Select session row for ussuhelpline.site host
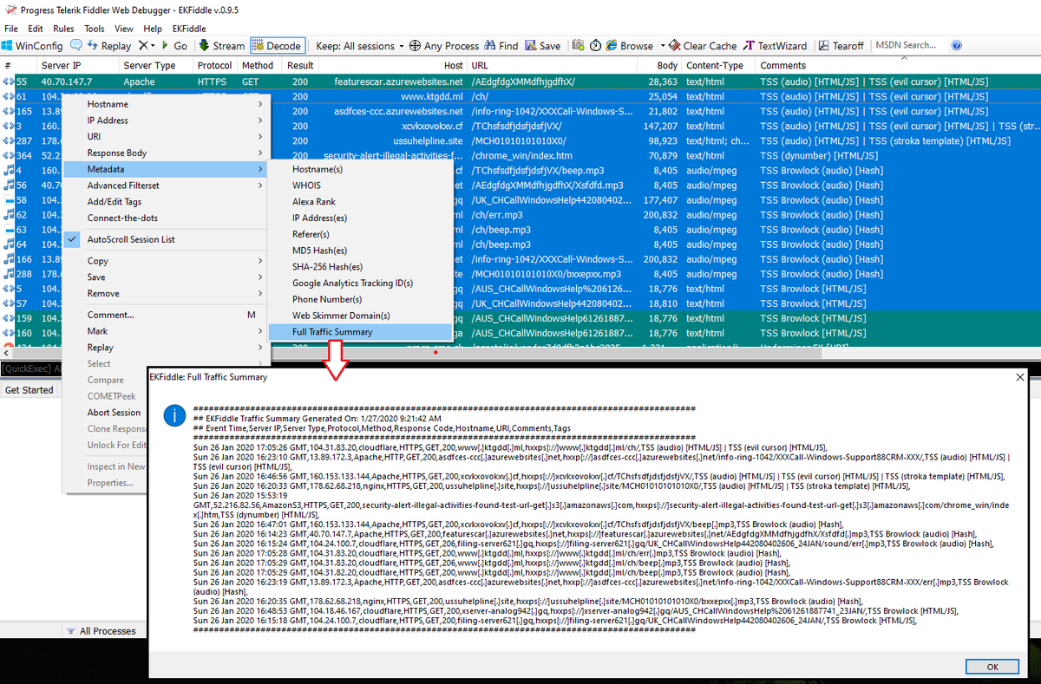Viewport: 1041px width, 684px height. click(520, 140)
